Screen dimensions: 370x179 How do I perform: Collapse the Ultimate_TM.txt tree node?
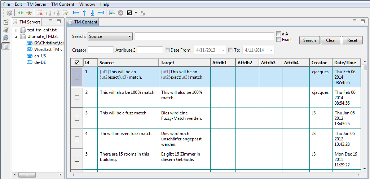tap(16, 37)
